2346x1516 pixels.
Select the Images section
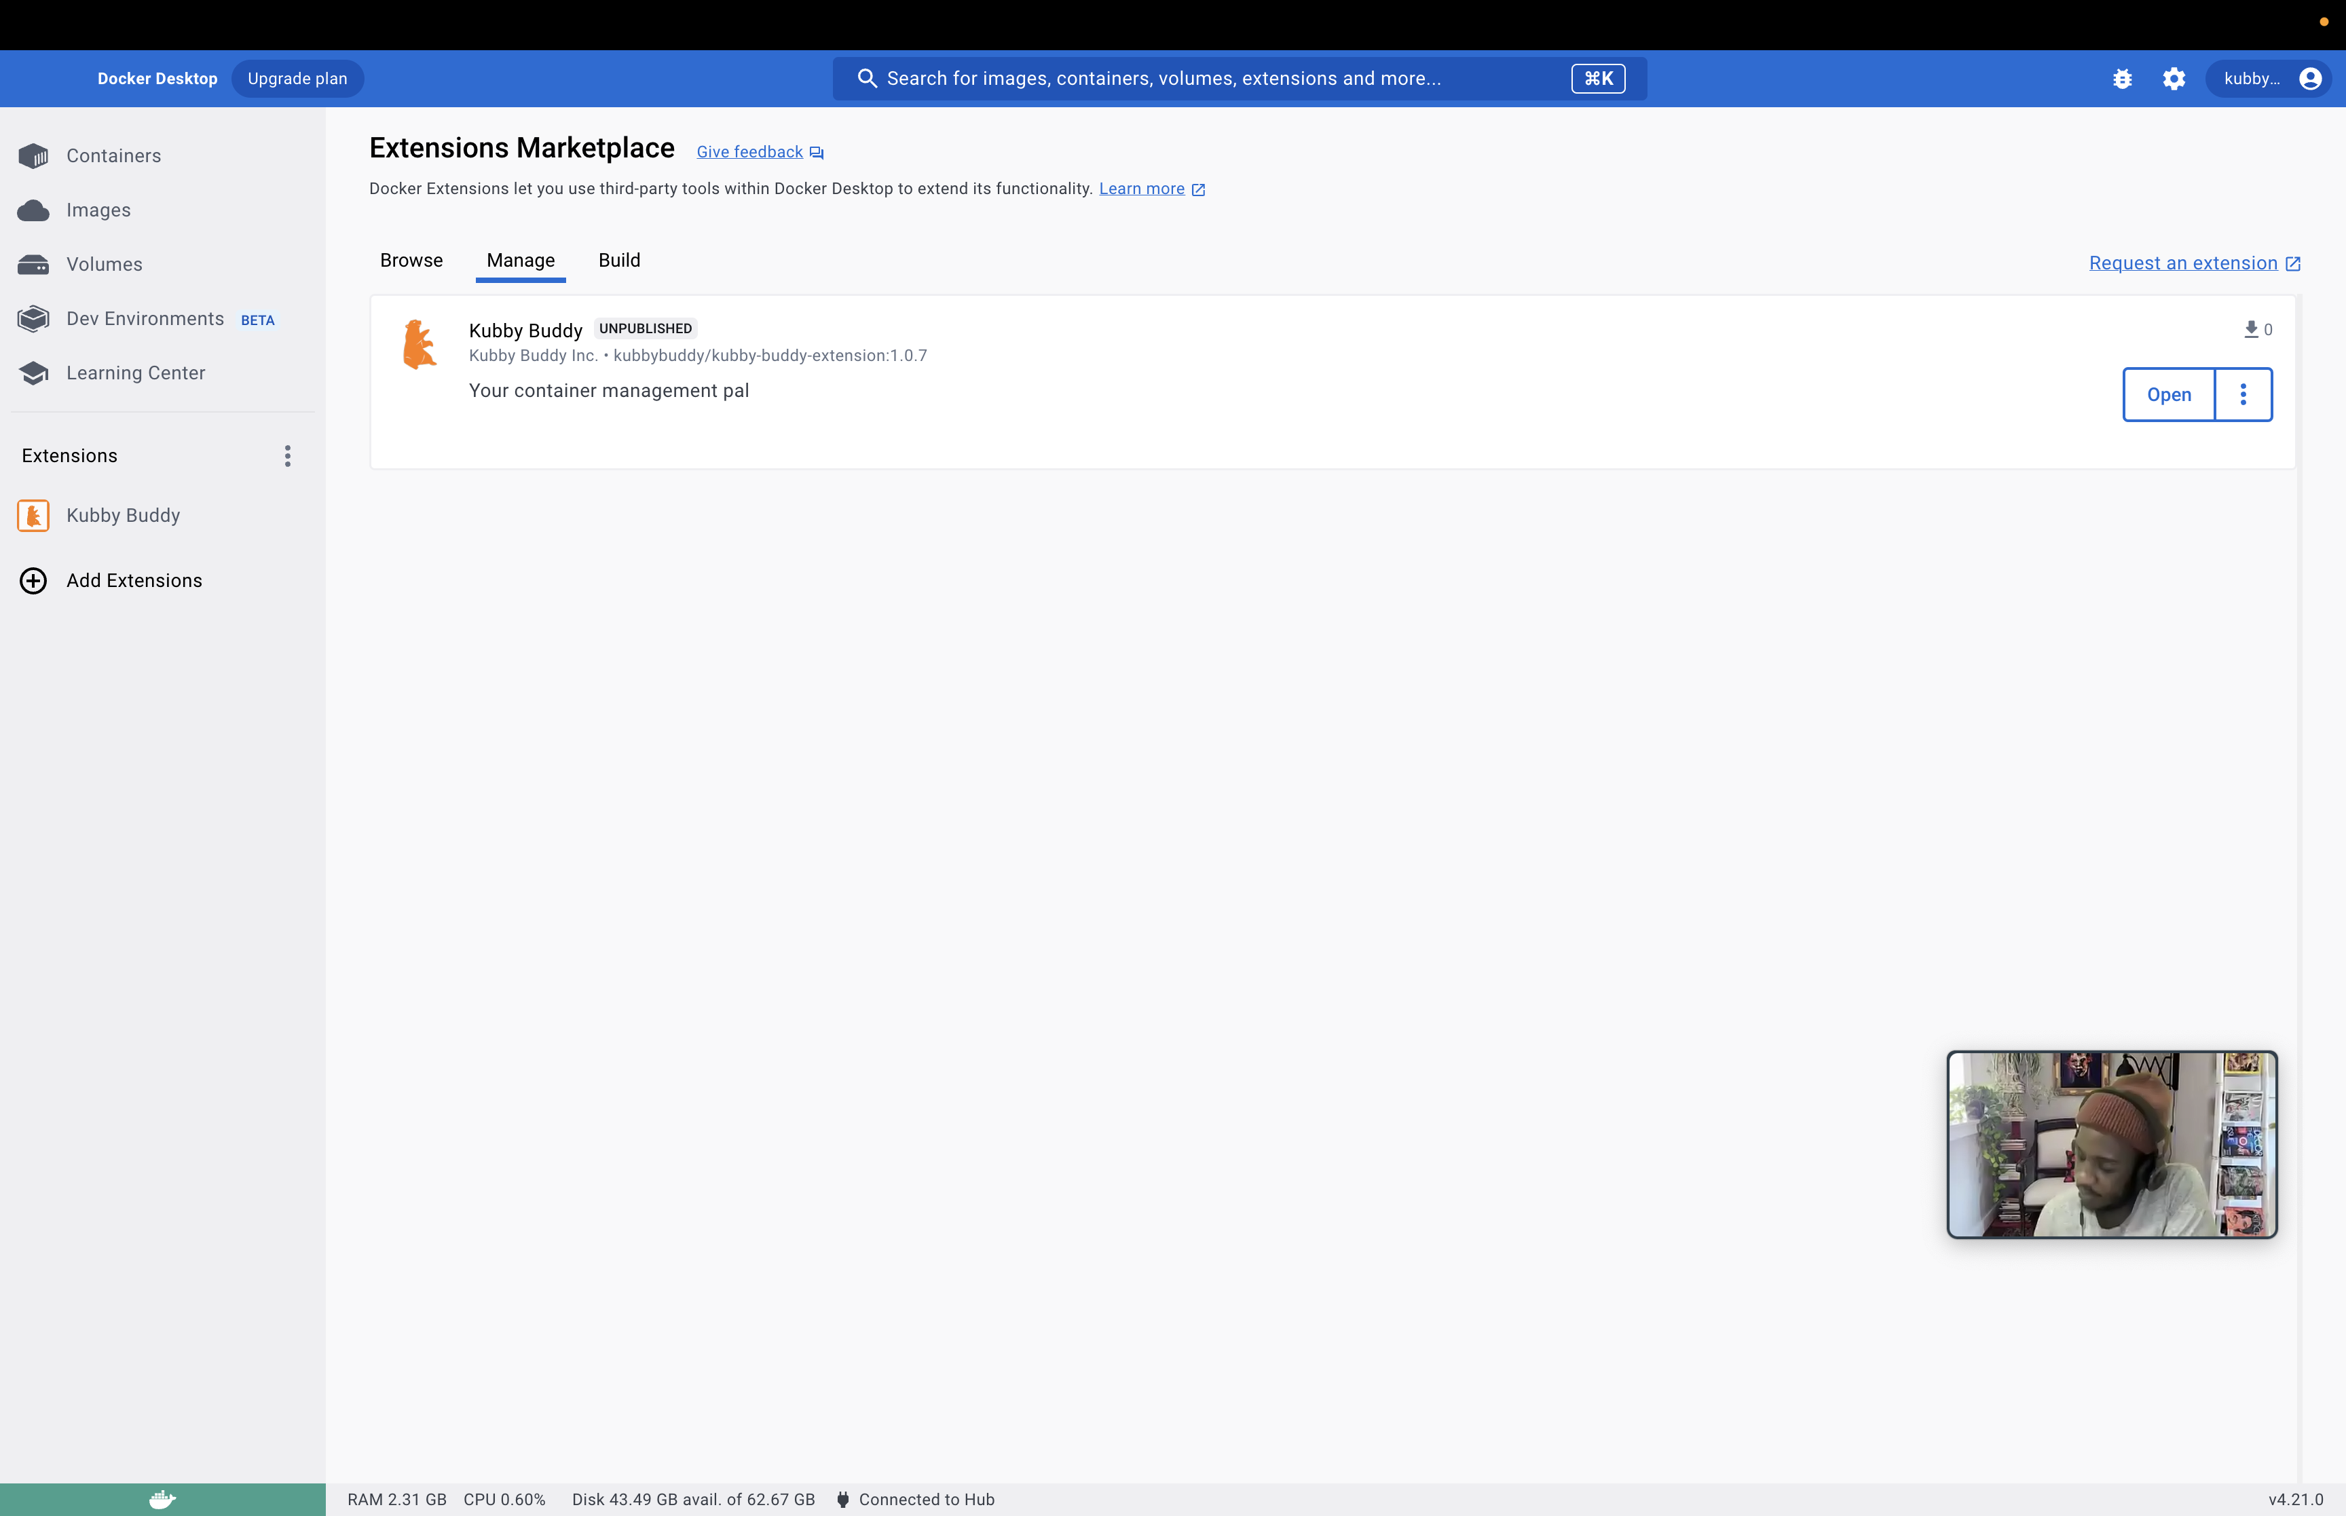click(98, 209)
